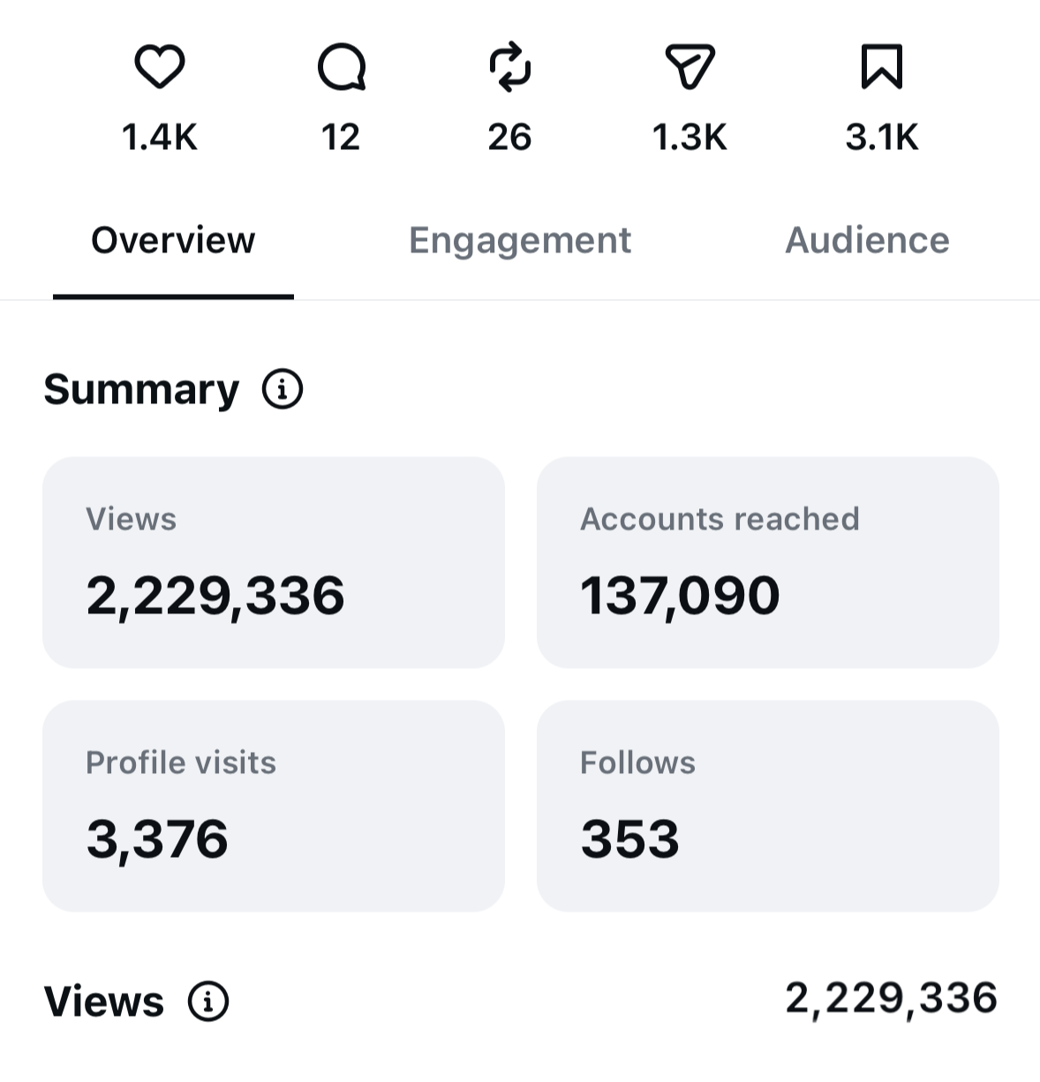Switch to the Audience tab

(867, 240)
